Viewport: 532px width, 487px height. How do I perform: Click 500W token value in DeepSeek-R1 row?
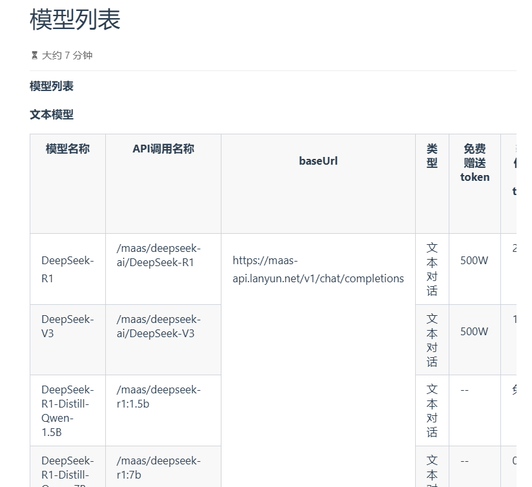474,261
